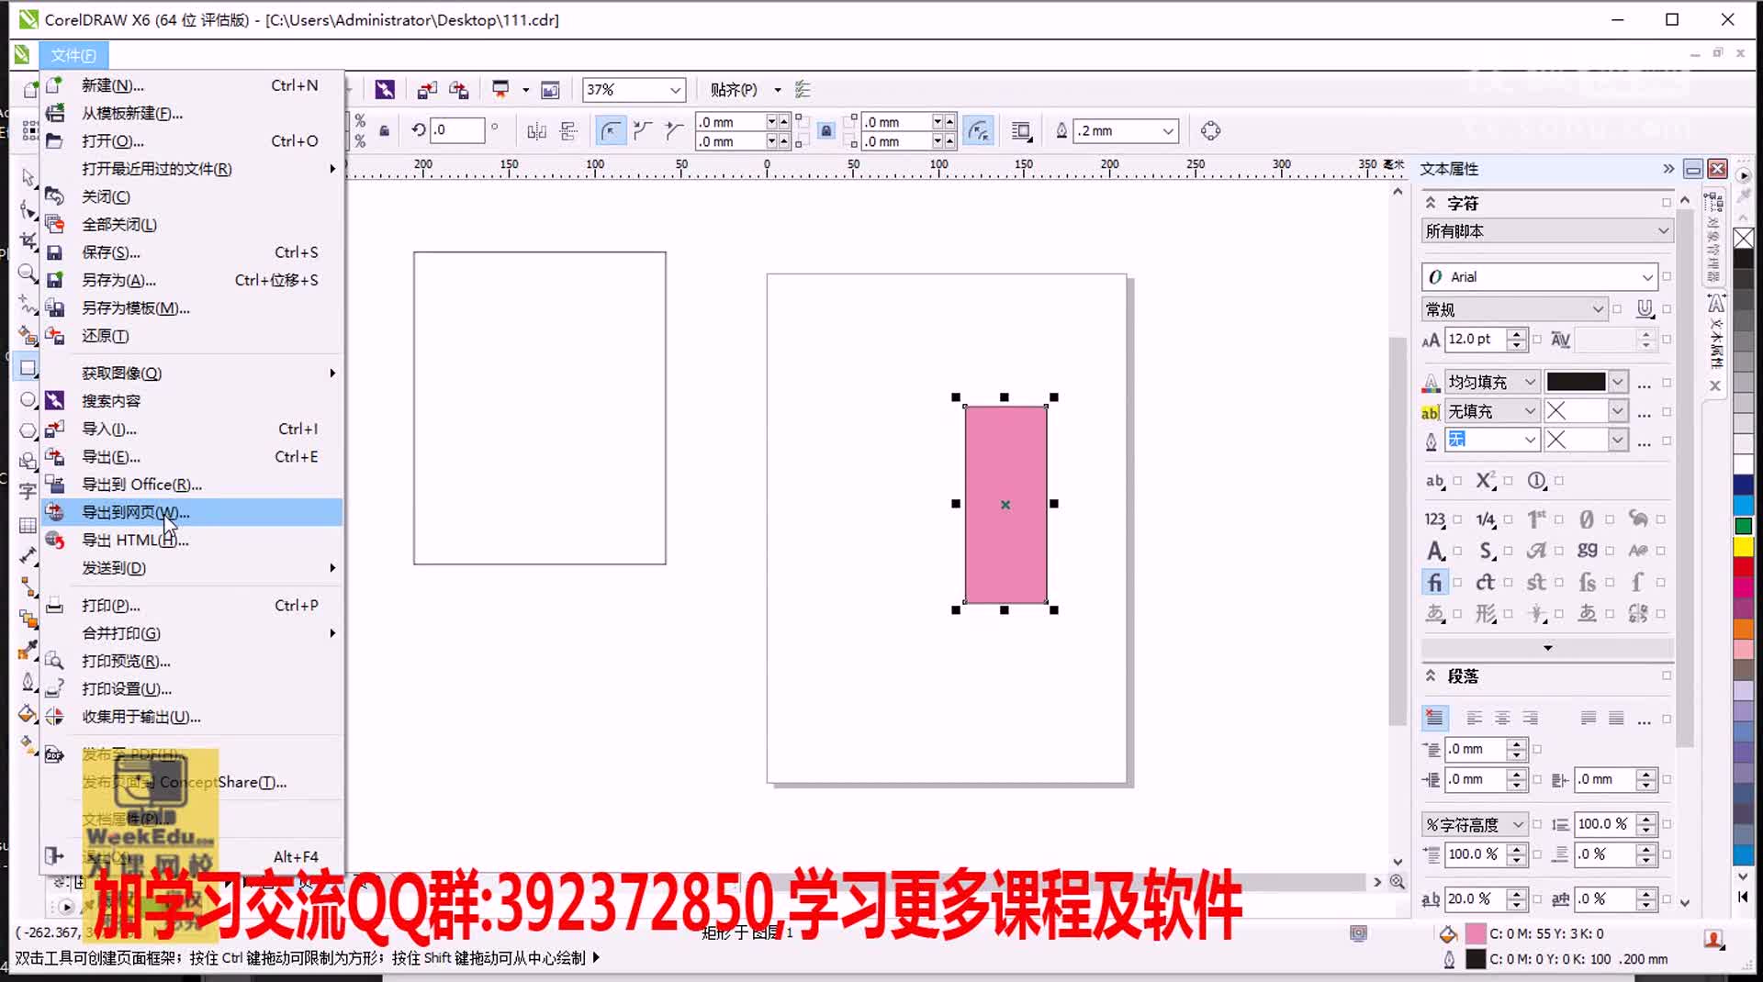The width and height of the screenshot is (1763, 982).
Task: Click the mirror horizontally icon
Action: coord(537,130)
